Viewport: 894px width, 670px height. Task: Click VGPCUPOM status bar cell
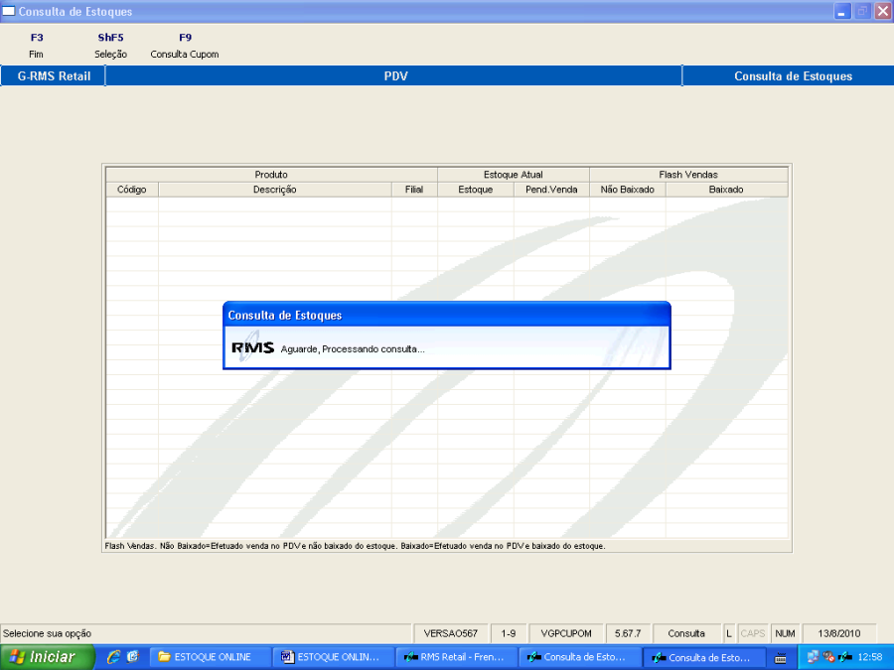[565, 633]
